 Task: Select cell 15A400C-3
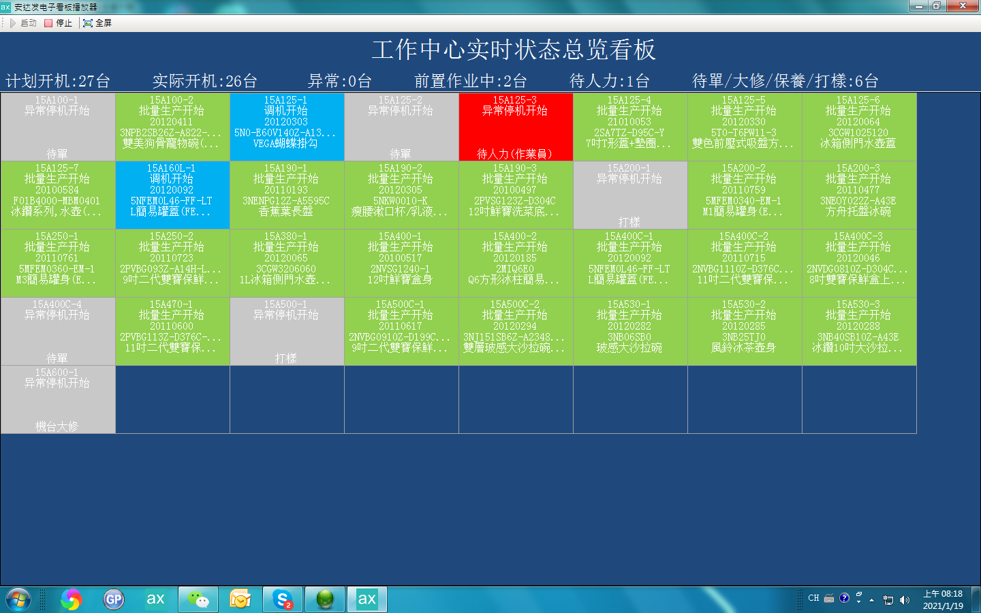(x=859, y=263)
